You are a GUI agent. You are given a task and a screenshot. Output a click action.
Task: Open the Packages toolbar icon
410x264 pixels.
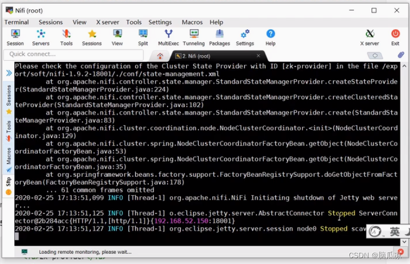pyautogui.click(x=220, y=38)
